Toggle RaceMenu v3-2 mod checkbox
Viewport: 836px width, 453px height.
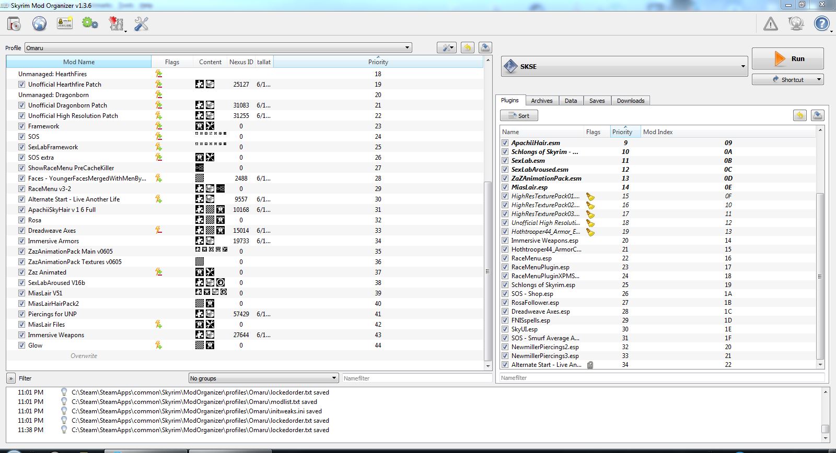[21, 188]
